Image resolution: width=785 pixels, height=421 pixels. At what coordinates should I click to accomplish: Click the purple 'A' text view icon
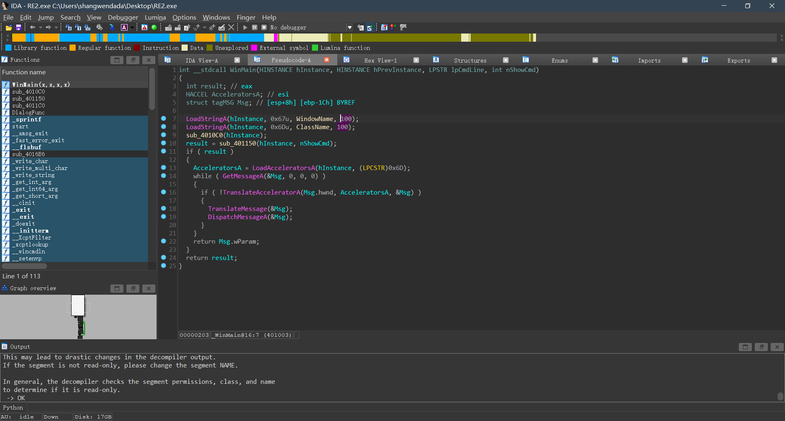click(124, 27)
